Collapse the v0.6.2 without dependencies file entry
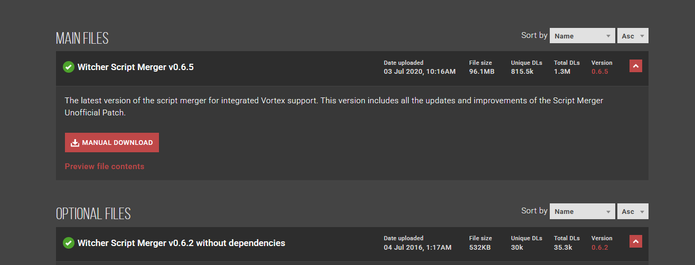 tap(636, 241)
